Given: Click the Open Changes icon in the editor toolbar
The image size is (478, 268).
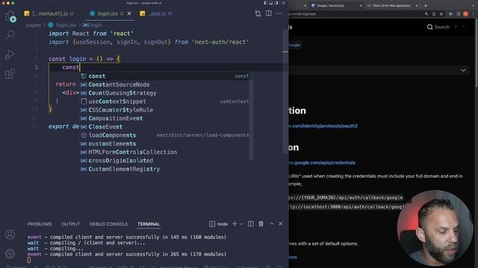Looking at the screenshot, I should [258, 13].
